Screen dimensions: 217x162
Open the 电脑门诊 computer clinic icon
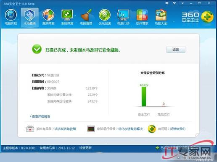coord(123,17)
